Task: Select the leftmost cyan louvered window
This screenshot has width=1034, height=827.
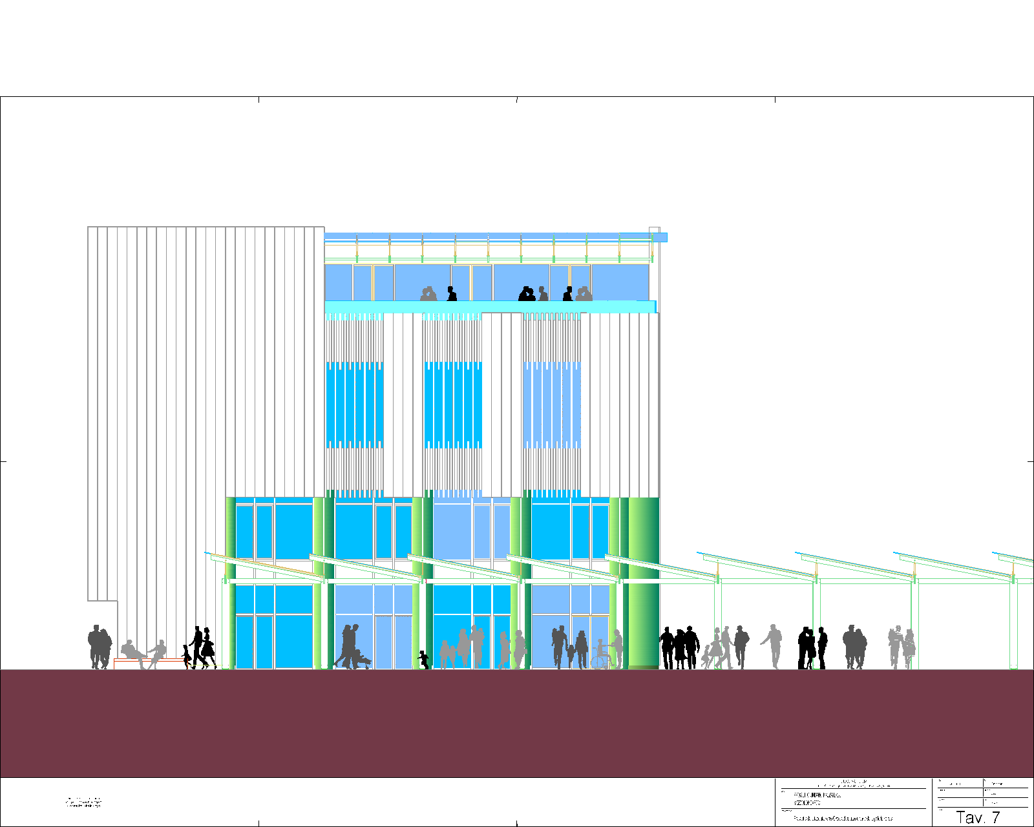Action: (355, 404)
